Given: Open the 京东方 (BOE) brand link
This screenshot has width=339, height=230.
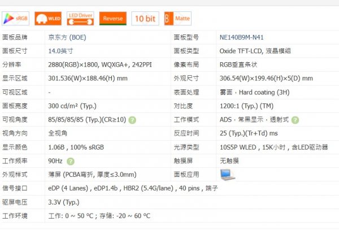Looking at the screenshot, I should (67, 38).
